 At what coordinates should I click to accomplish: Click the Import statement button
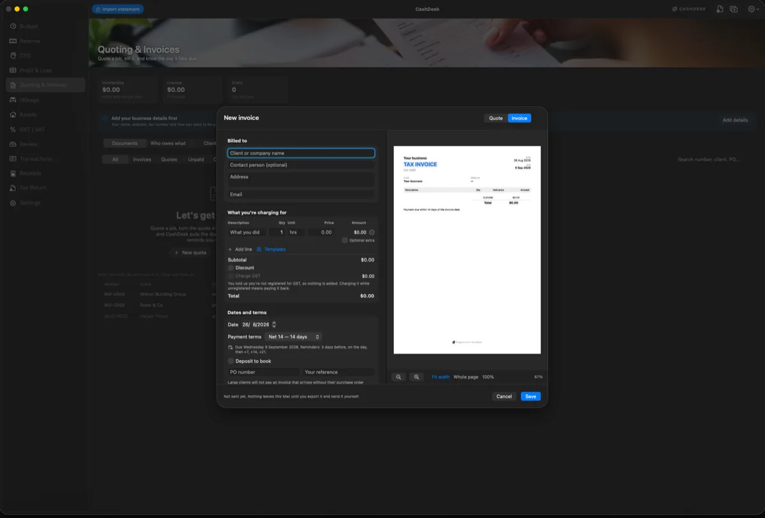tap(118, 9)
